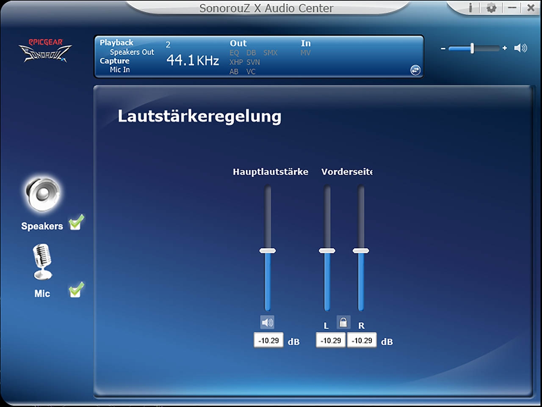This screenshot has width=542, height=407.
Task: Click the Hauptlautstärke dB value field
Action: pyautogui.click(x=269, y=341)
